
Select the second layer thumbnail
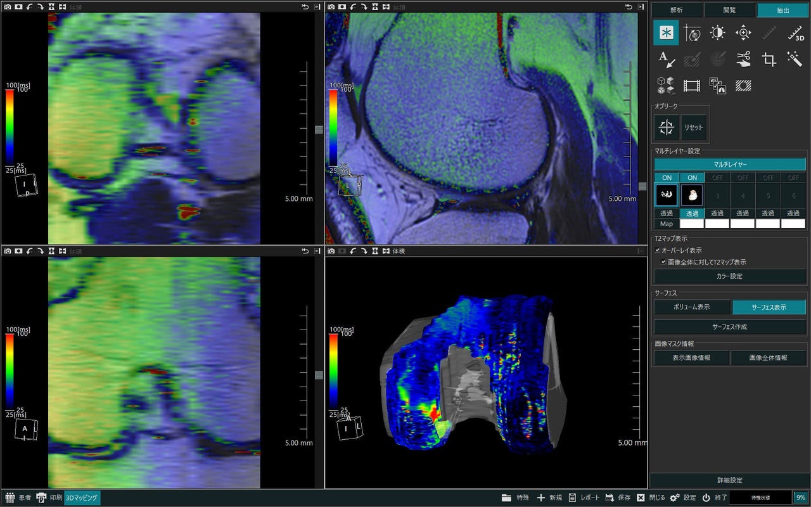(x=692, y=195)
